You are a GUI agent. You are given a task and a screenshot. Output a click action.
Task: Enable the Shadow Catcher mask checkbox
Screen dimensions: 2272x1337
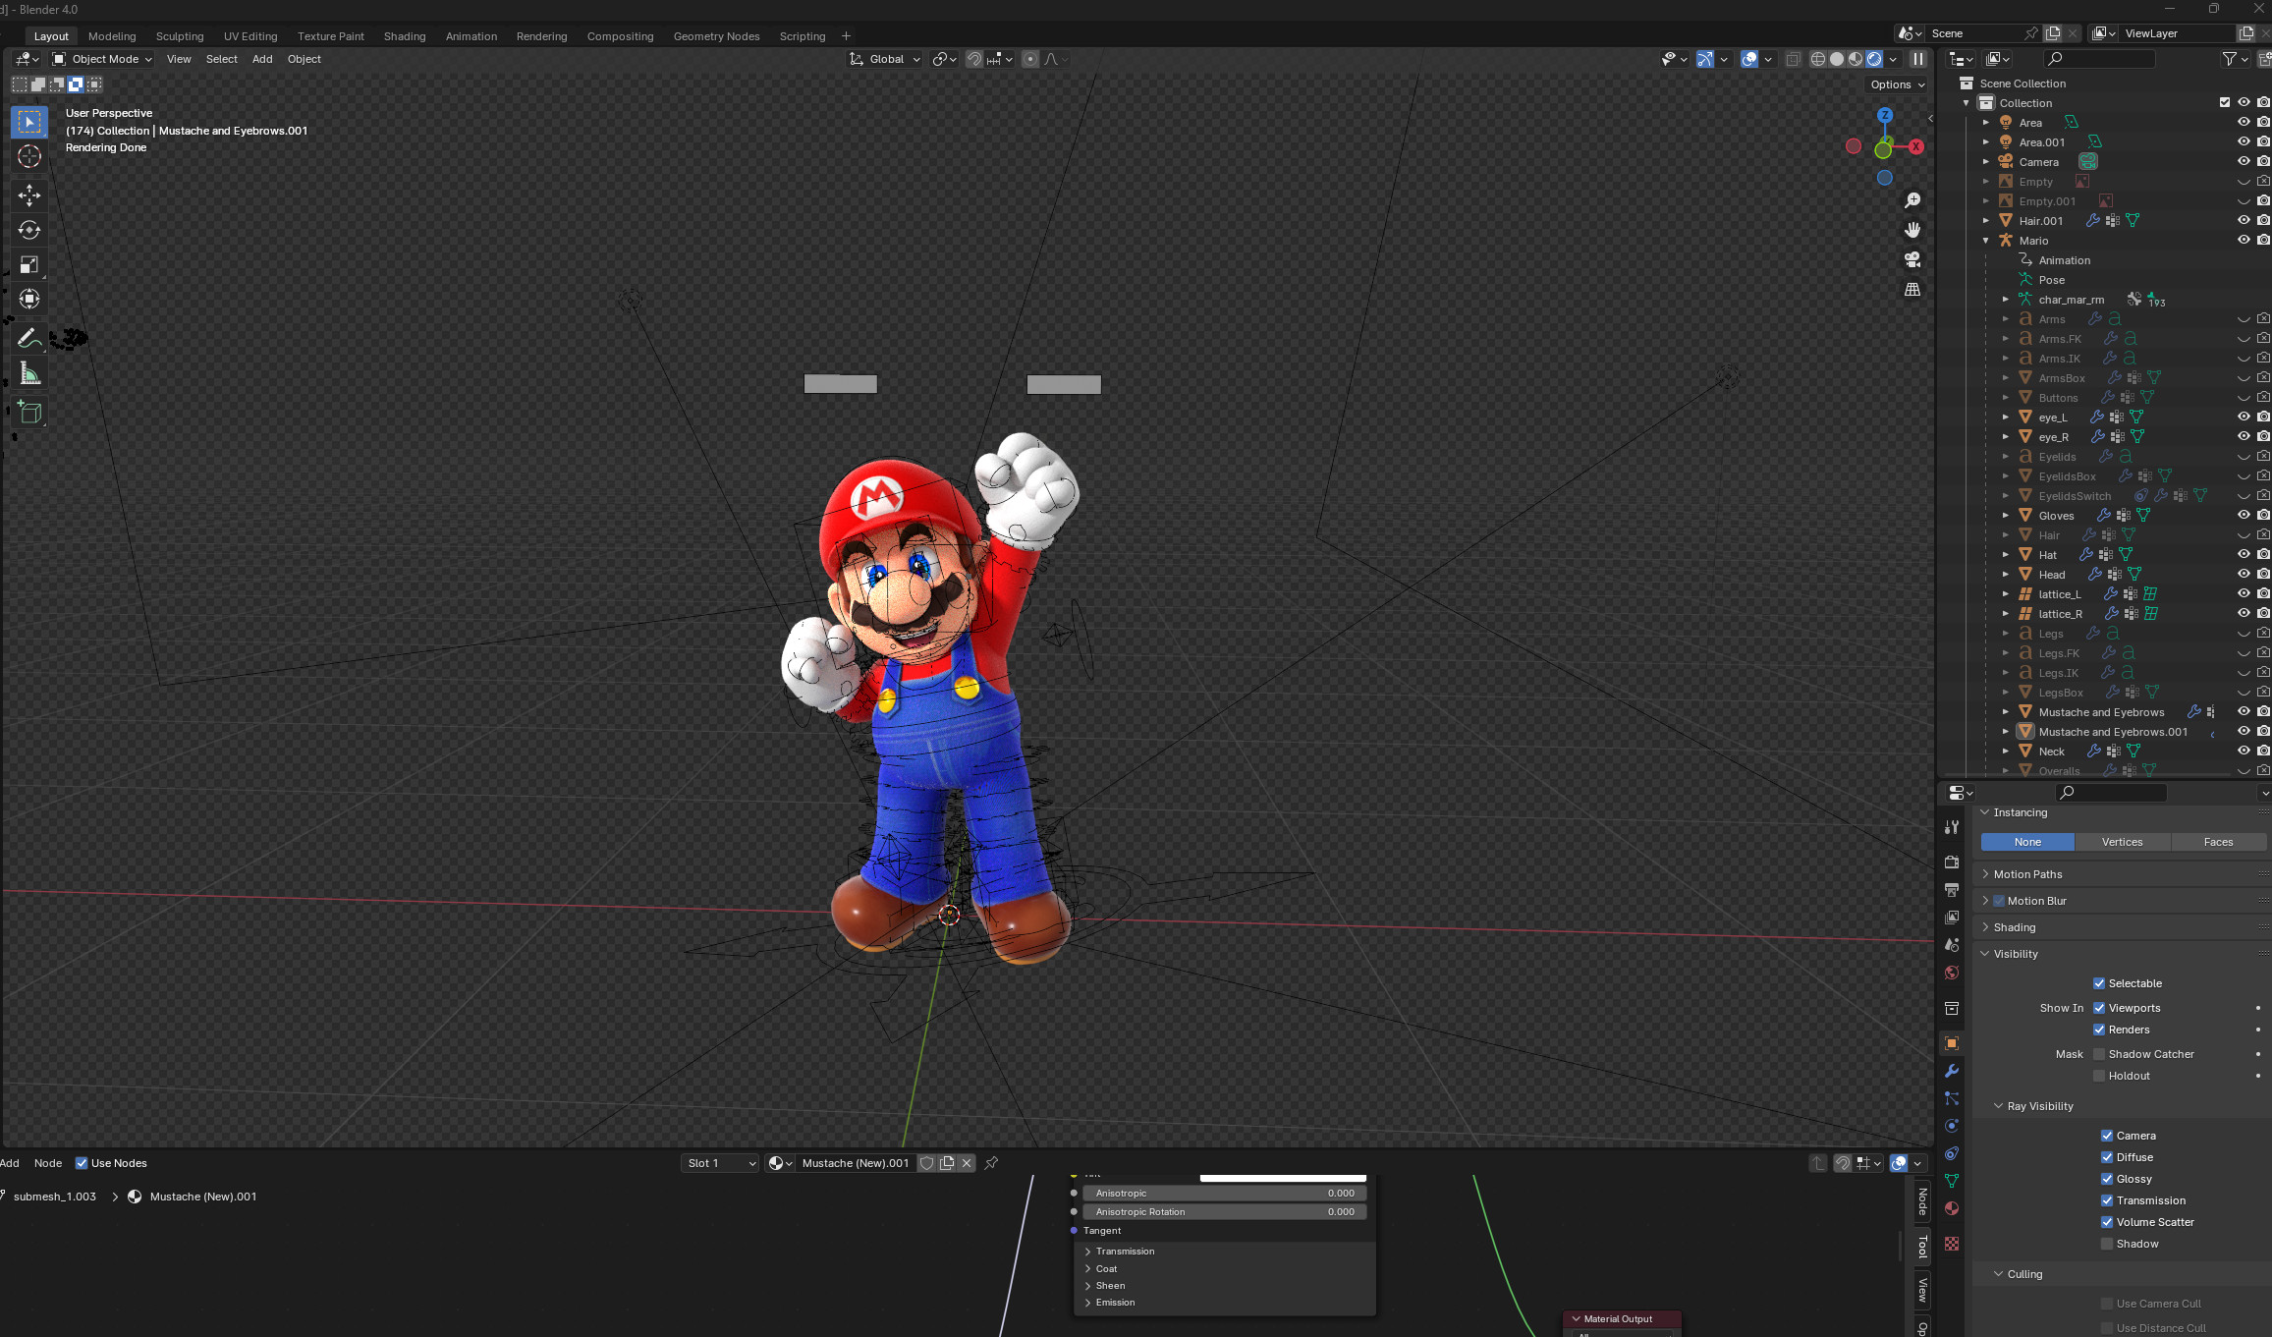coord(2099,1053)
